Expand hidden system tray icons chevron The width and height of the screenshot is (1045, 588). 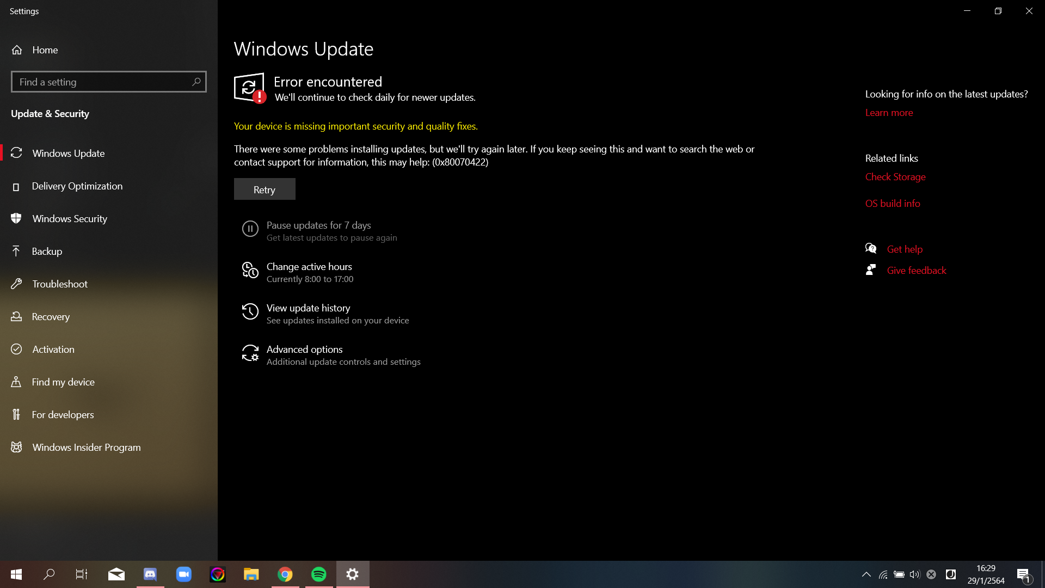coord(866,574)
